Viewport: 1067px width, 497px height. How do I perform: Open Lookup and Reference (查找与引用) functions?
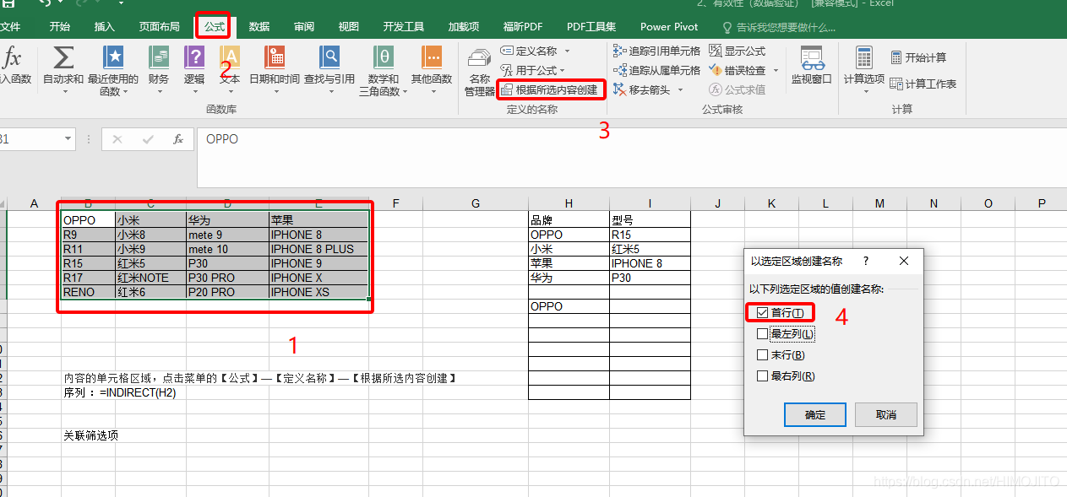pos(329,57)
